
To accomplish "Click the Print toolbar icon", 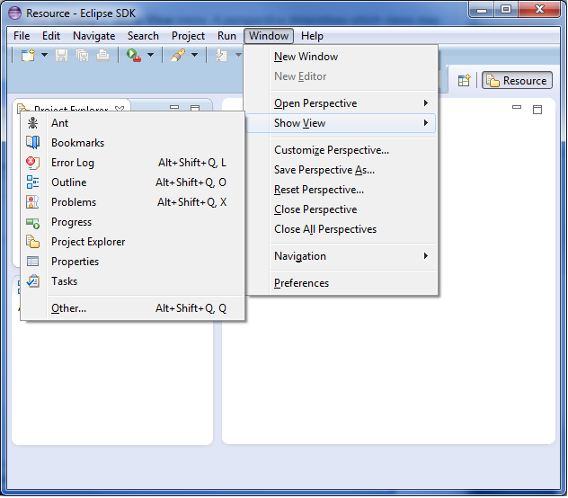I will [102, 56].
